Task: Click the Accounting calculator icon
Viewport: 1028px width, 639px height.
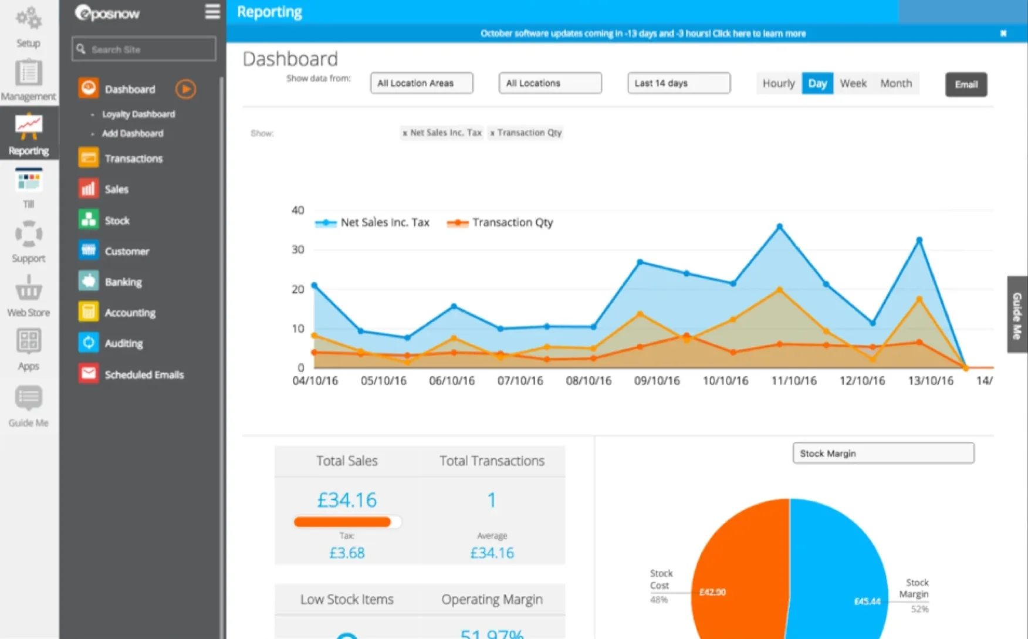Action: pyautogui.click(x=89, y=312)
